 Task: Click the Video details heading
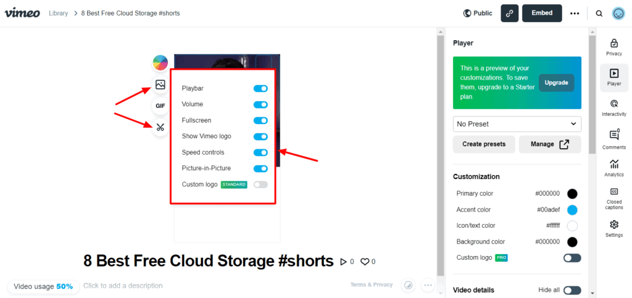coord(473,290)
